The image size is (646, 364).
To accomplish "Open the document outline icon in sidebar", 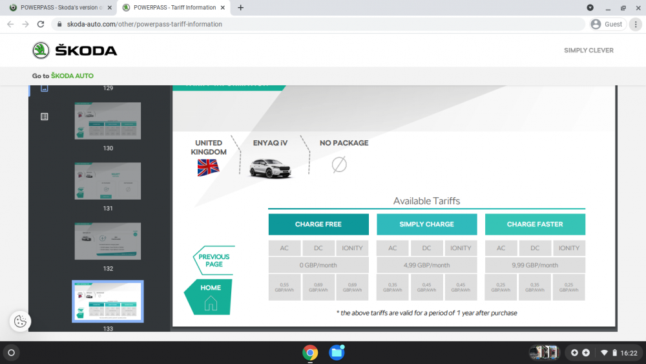I will pos(45,116).
